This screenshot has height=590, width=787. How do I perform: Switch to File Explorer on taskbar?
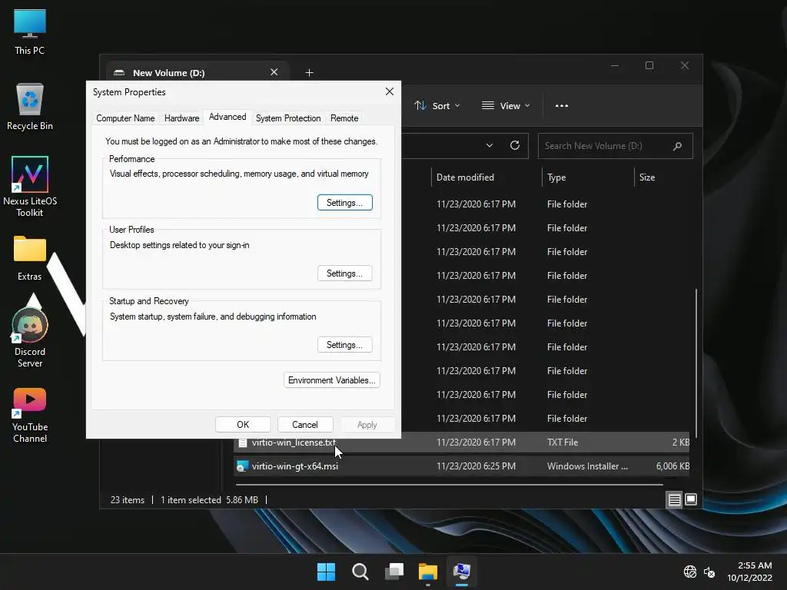click(x=427, y=572)
